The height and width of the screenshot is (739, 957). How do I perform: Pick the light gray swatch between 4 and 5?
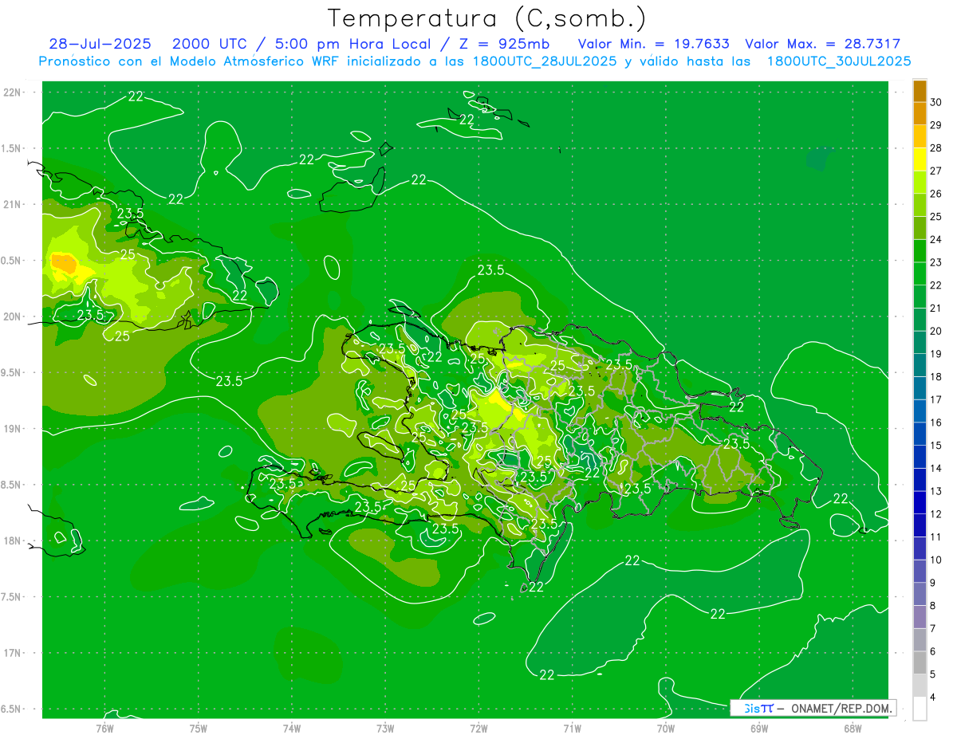click(x=920, y=686)
